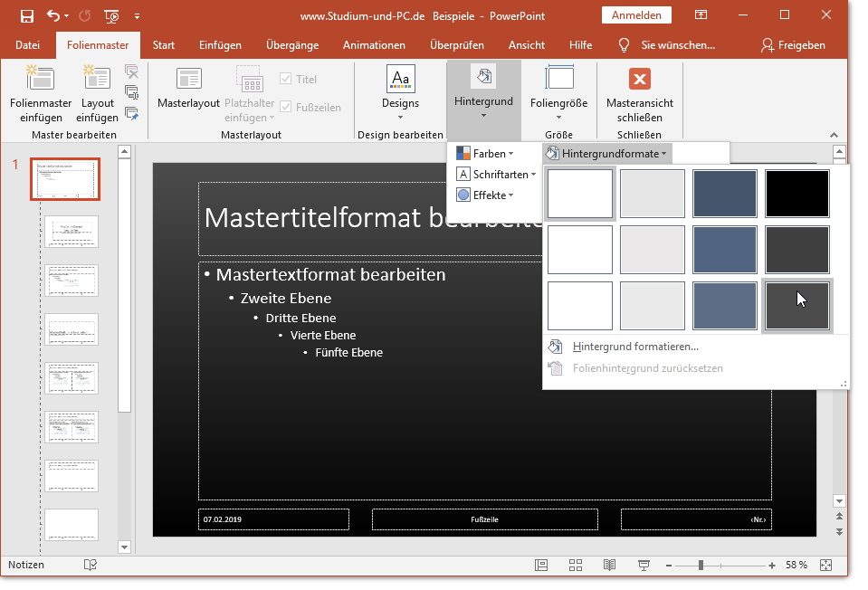The height and width of the screenshot is (590, 868).
Task: Expand the Foliengröße dropdown
Action: pyautogui.click(x=558, y=94)
